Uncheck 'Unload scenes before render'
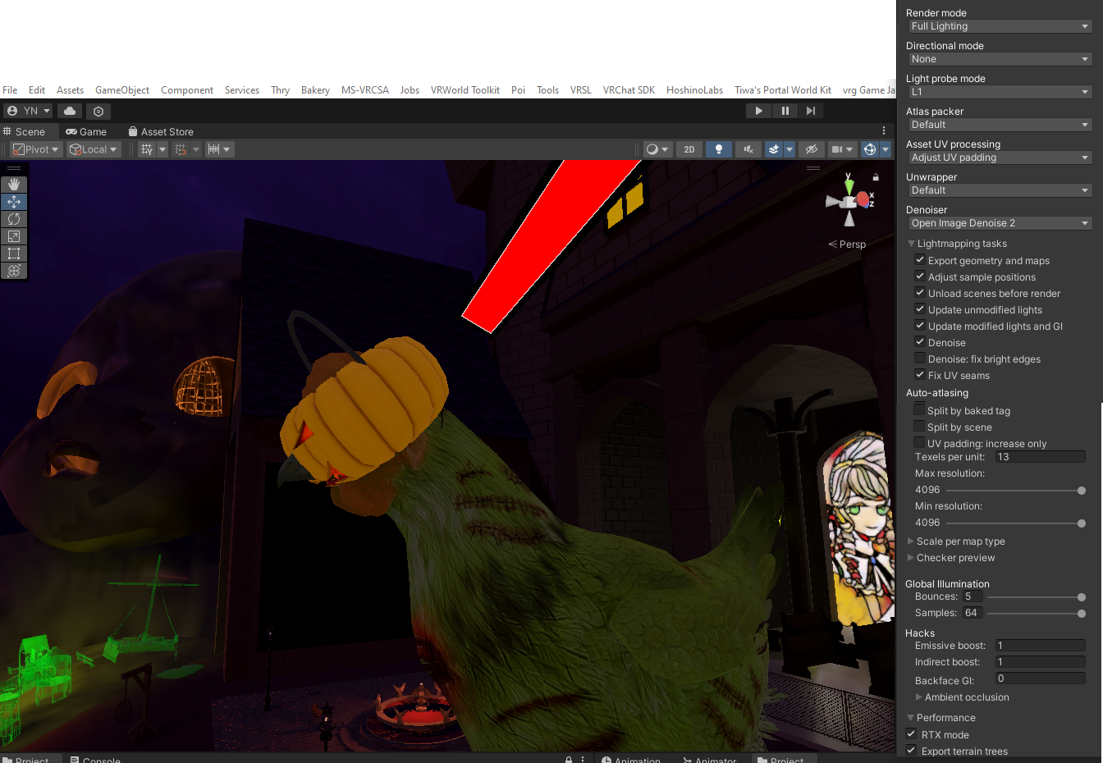The width and height of the screenshot is (1103, 763). point(920,293)
